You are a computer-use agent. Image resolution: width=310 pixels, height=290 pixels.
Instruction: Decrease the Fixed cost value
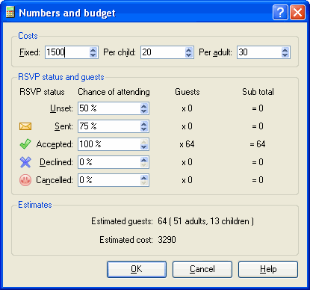click(x=93, y=55)
